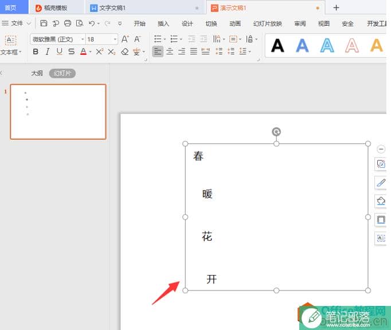Add a new document tab with plus
This screenshot has width=391, height=330.
pos(336,7)
